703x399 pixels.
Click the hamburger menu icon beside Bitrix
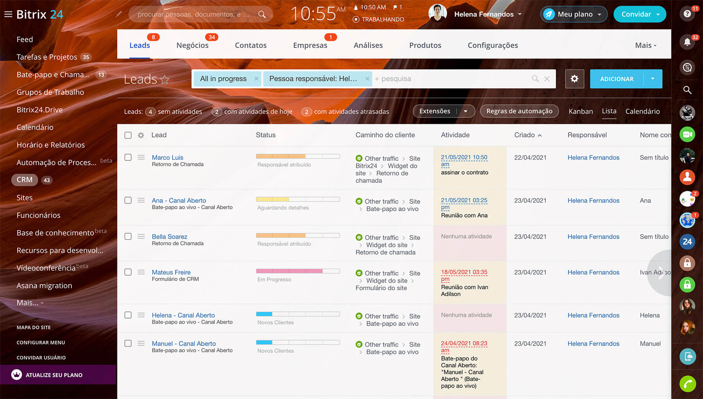coord(8,14)
